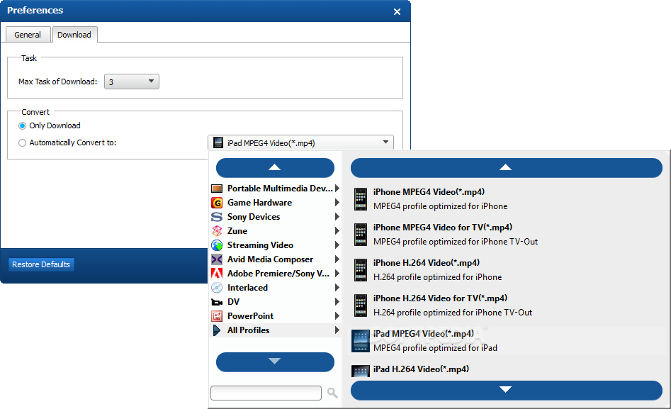Expand the Zune submenu arrow
Viewport: 671px width, 409px height.
click(x=337, y=231)
